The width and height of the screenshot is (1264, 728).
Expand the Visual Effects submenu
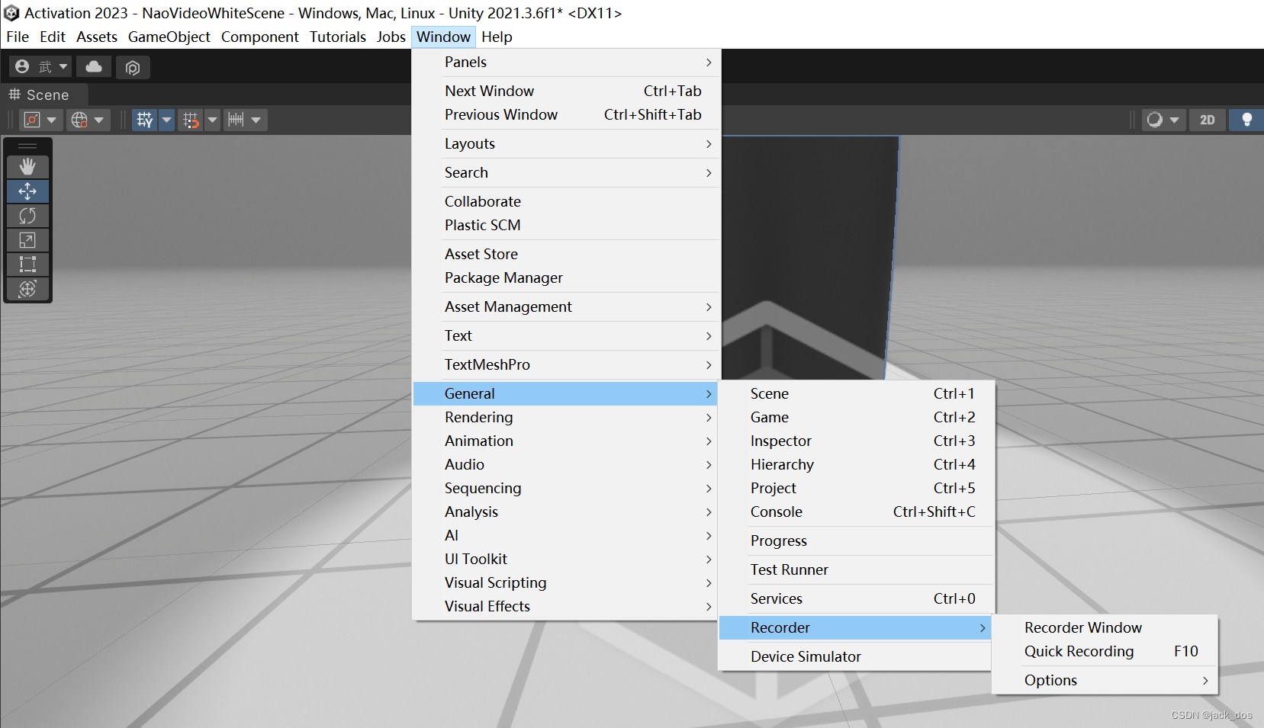(x=566, y=606)
